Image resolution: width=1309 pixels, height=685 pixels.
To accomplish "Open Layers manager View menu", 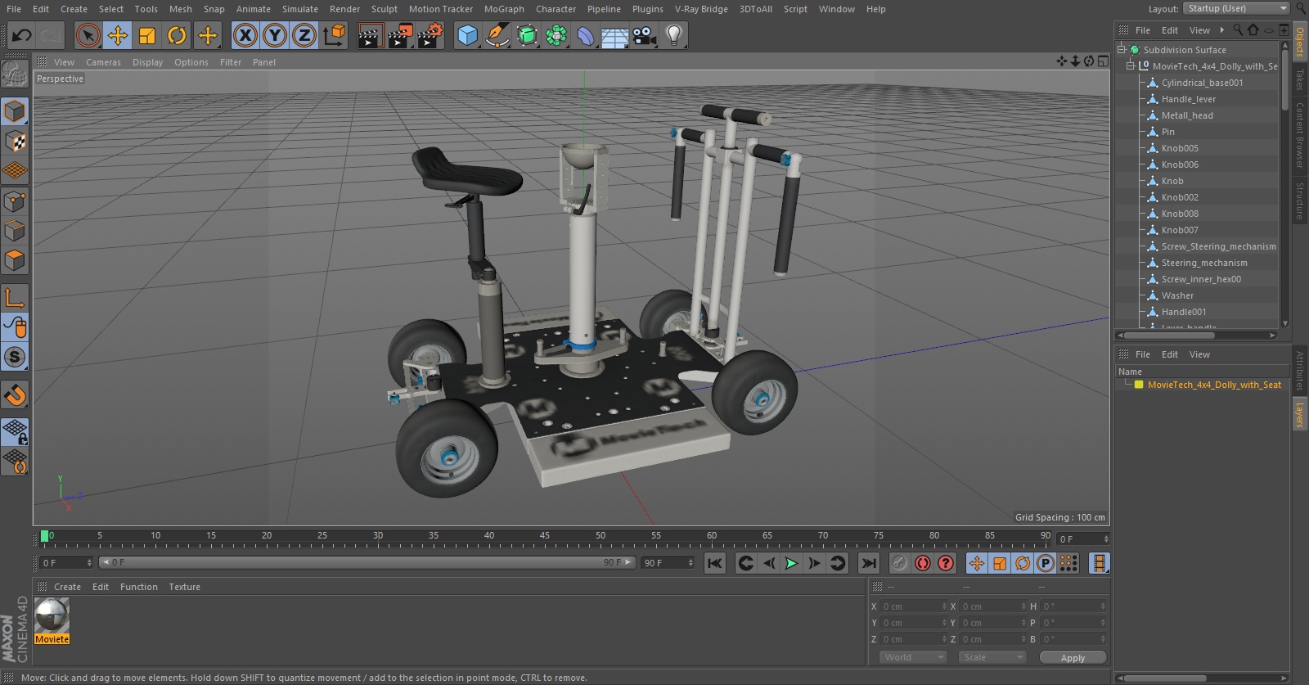I will pyautogui.click(x=1199, y=354).
